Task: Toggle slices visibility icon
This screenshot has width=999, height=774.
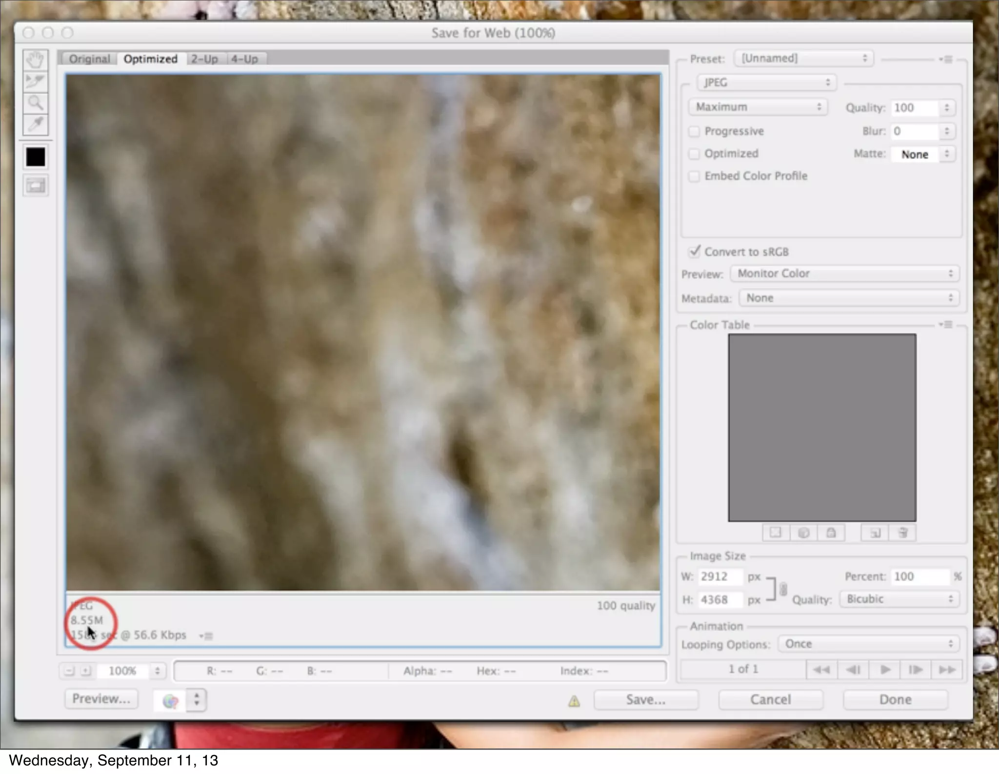Action: (x=35, y=186)
